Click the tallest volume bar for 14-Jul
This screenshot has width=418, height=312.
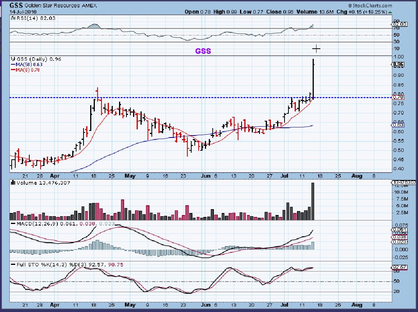point(313,201)
